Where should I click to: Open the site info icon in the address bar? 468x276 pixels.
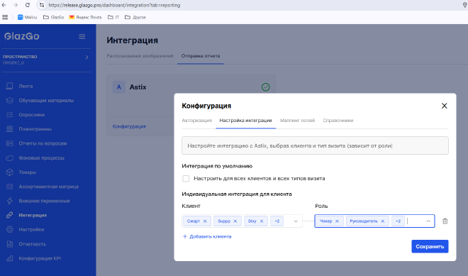[42, 5]
